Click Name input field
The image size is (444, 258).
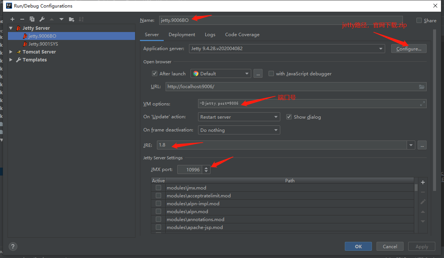tap(281, 20)
